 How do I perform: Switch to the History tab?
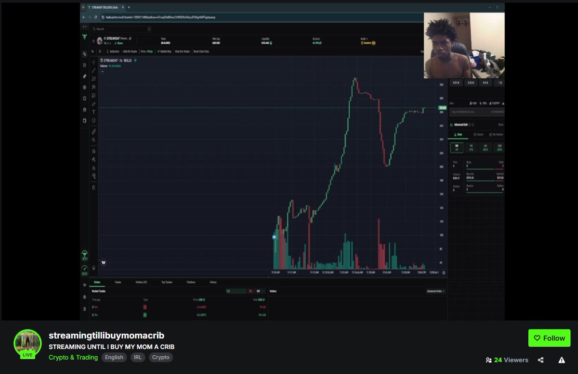click(x=213, y=282)
